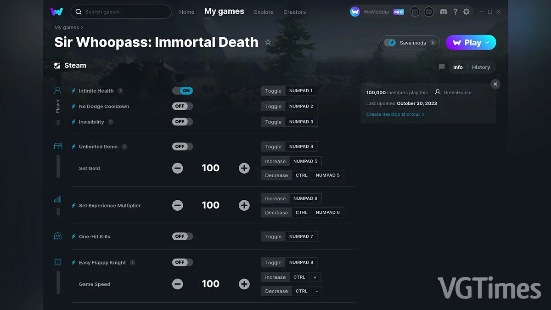Click the Save mods button
The image size is (551, 310).
[x=409, y=42]
